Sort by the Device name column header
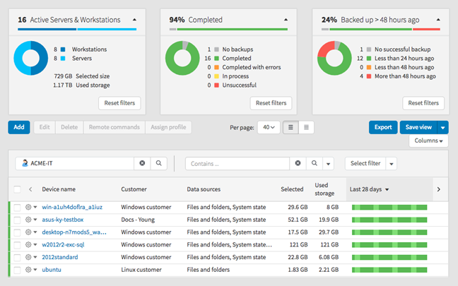Screen dimensions: 458x286 (x=59, y=189)
